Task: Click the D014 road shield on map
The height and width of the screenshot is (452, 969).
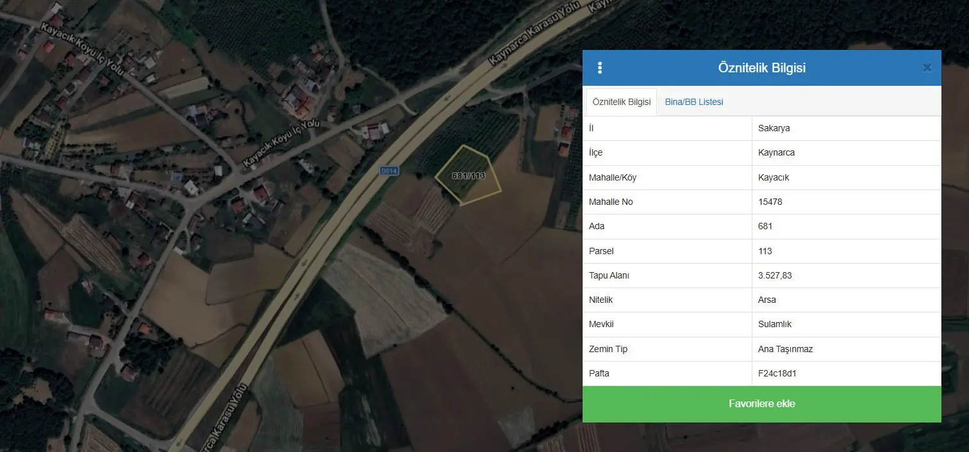Action: pos(389,171)
